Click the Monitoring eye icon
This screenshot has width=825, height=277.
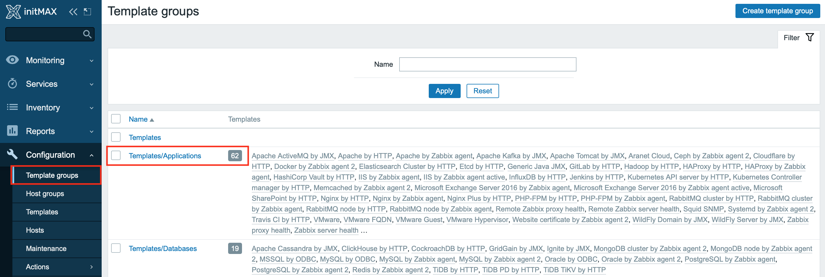click(12, 60)
